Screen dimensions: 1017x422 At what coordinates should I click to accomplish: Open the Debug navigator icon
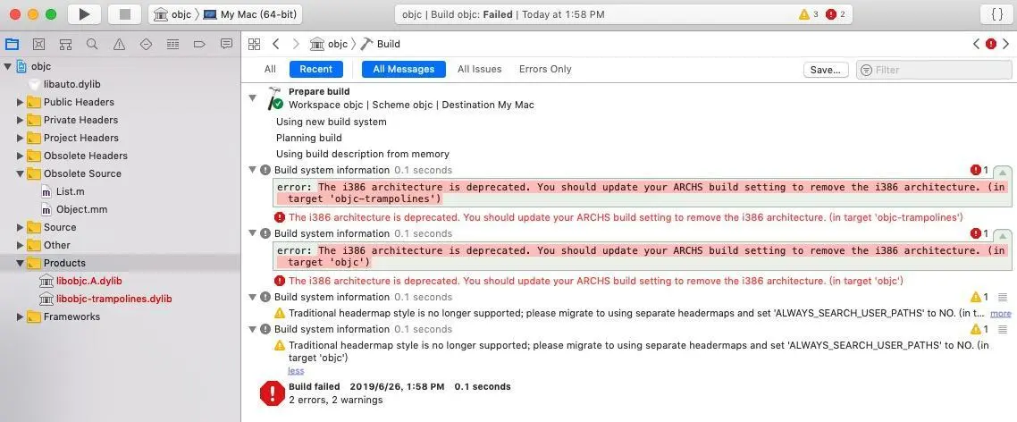(x=172, y=44)
